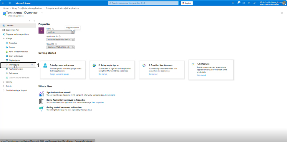Go to Home breadcrumb

(6, 8)
